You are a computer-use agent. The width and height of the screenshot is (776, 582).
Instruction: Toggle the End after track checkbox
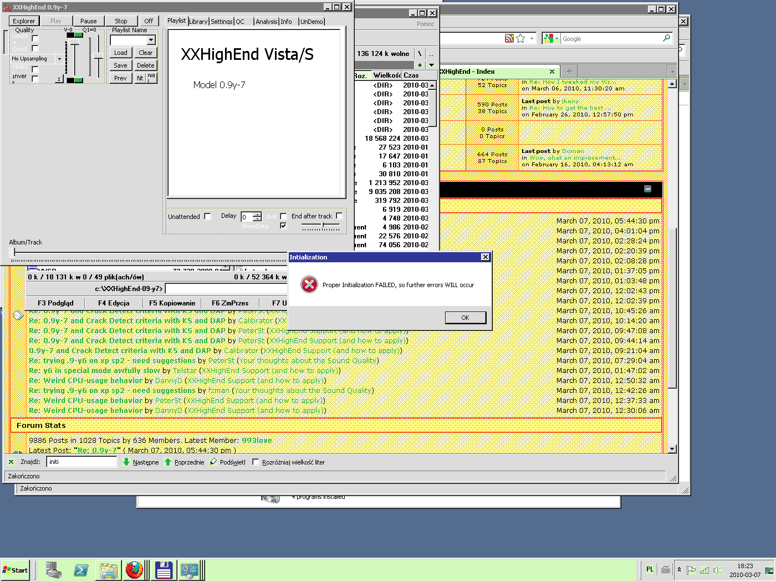coord(339,216)
